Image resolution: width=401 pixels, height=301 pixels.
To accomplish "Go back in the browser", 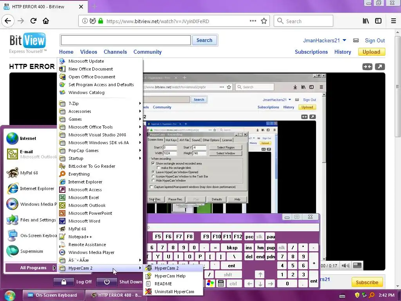I will 8,21.
